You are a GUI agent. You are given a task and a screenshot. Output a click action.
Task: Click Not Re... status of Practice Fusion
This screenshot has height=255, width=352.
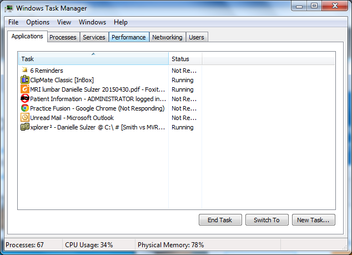[x=184, y=108]
